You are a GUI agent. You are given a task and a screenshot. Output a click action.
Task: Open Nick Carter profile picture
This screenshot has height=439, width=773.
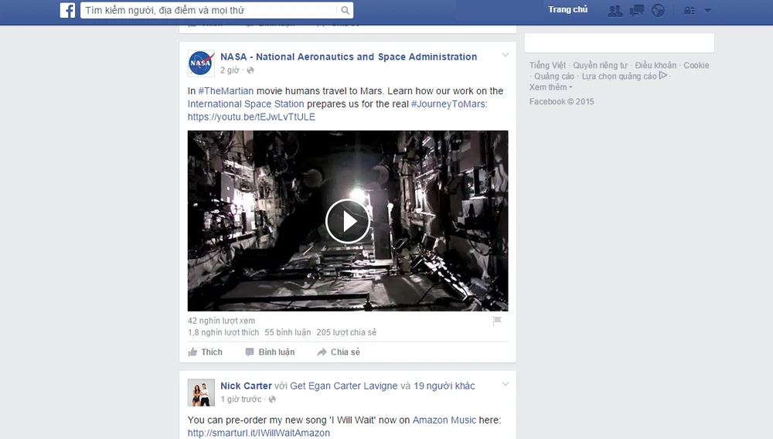[x=201, y=392]
